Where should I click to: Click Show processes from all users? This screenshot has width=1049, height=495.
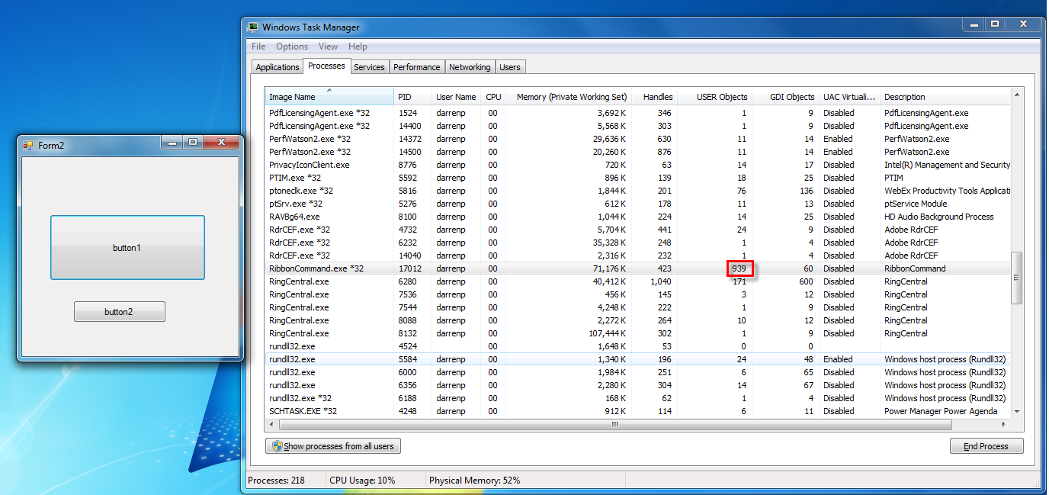pyautogui.click(x=332, y=446)
